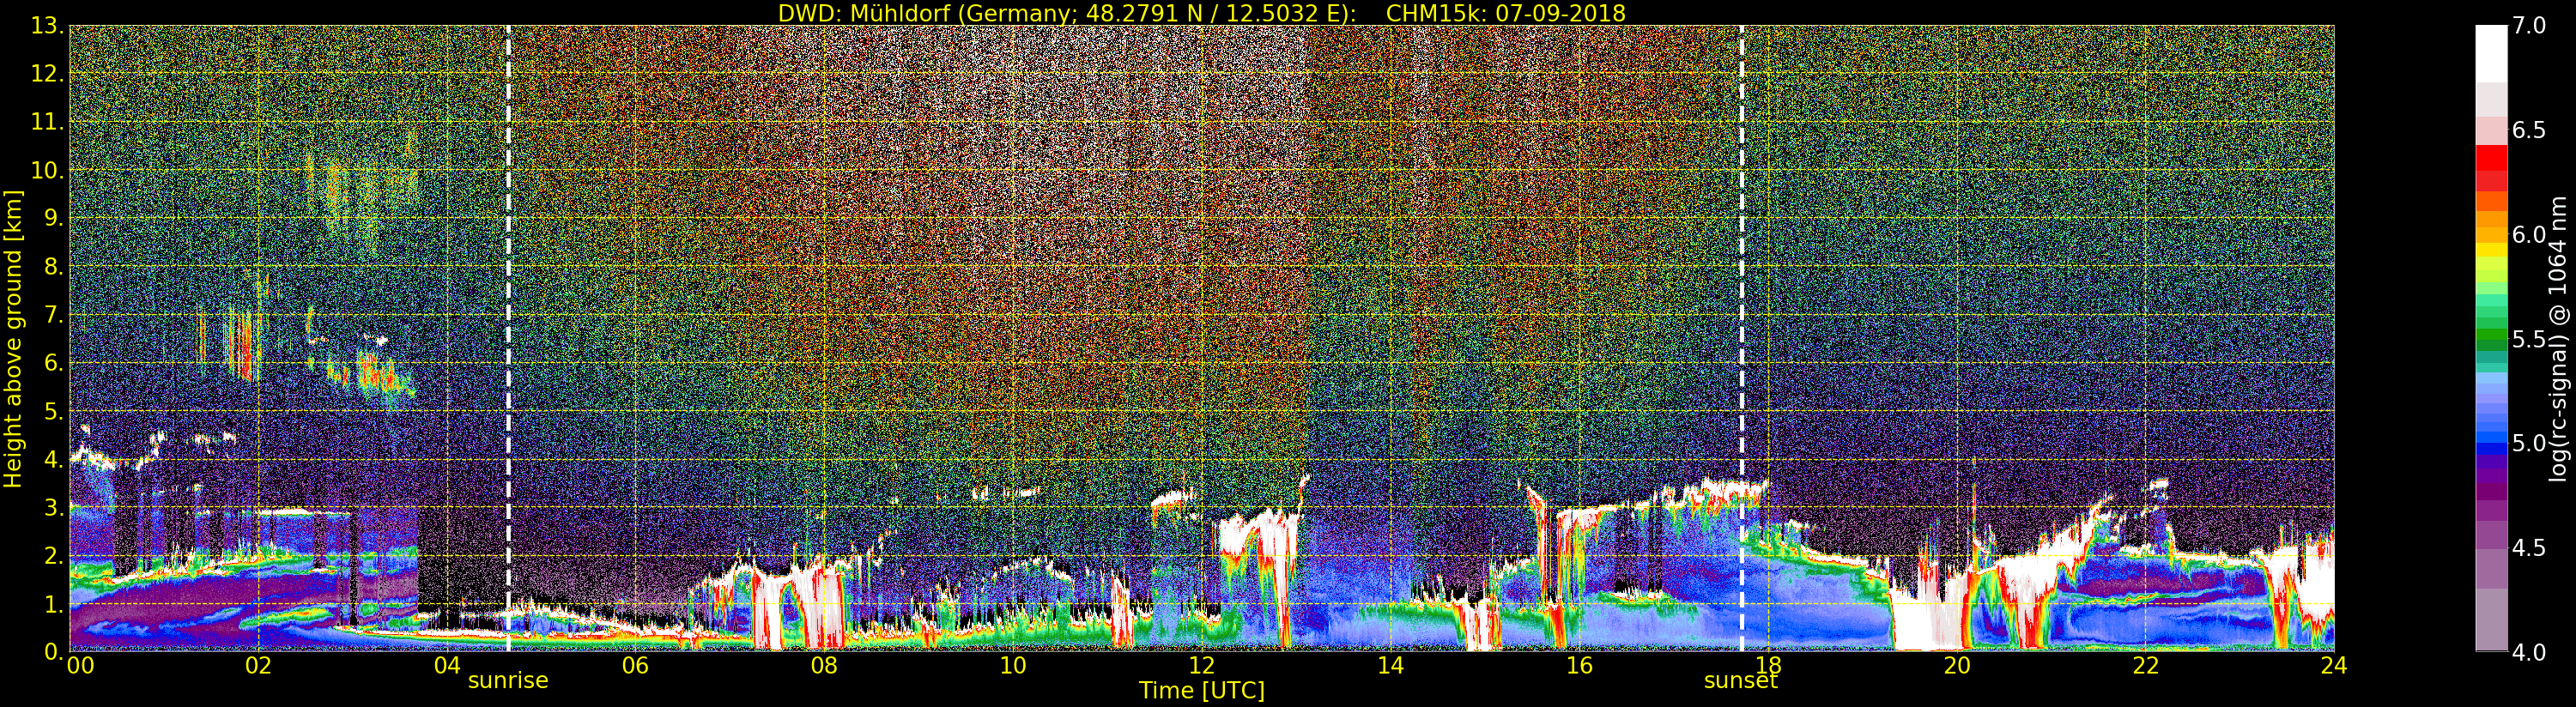Click the "00" time axis tick label
This screenshot has height=707, width=2576.
[80, 665]
